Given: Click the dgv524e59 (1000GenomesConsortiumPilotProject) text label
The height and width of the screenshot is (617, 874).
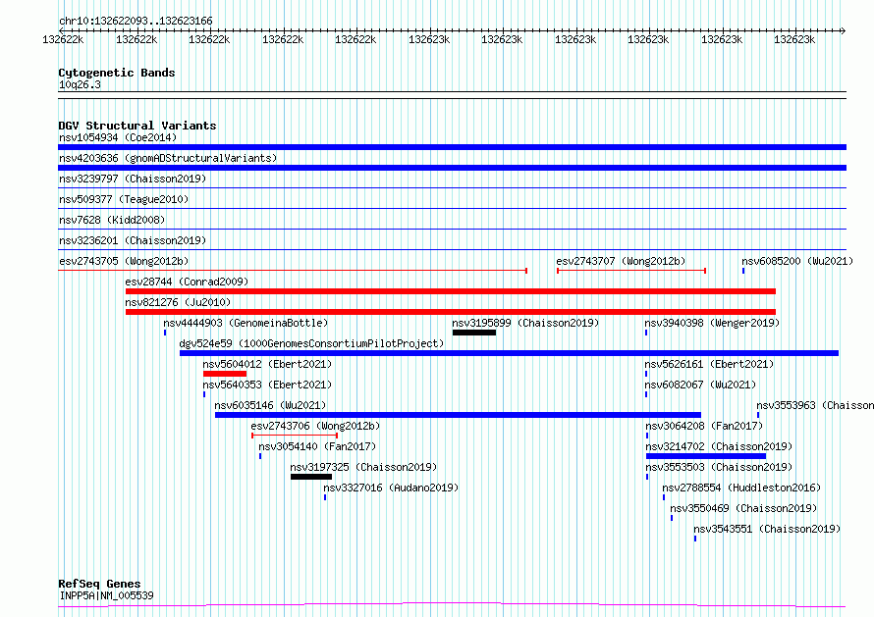Looking at the screenshot, I should (x=311, y=343).
